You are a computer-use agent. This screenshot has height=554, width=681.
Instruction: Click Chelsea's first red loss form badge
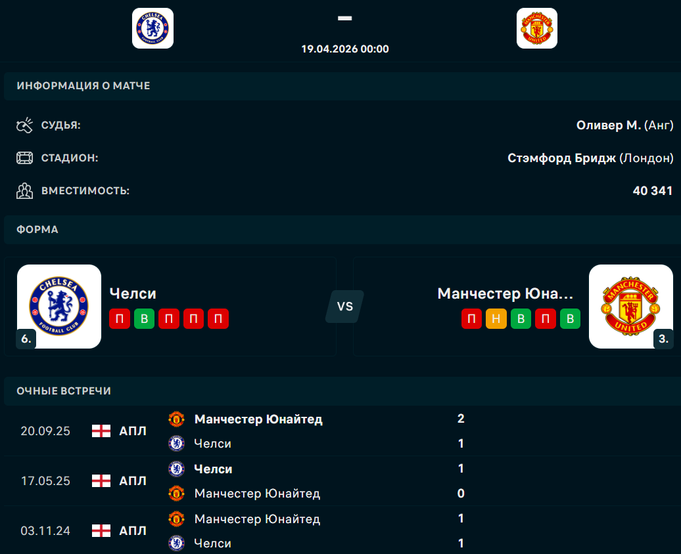pyautogui.click(x=120, y=318)
